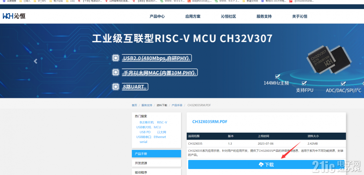Search hot keyword USB PD
This screenshot has height=175, width=364.
coord(145,132)
